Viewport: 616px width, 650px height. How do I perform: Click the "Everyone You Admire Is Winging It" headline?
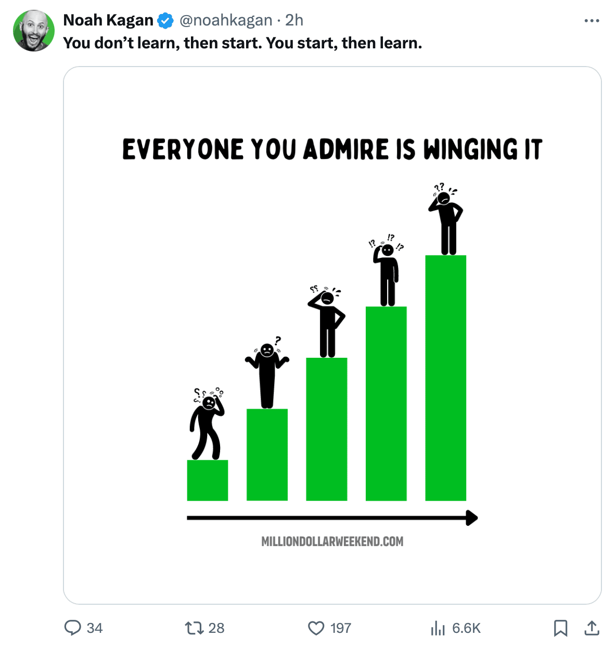(x=332, y=149)
